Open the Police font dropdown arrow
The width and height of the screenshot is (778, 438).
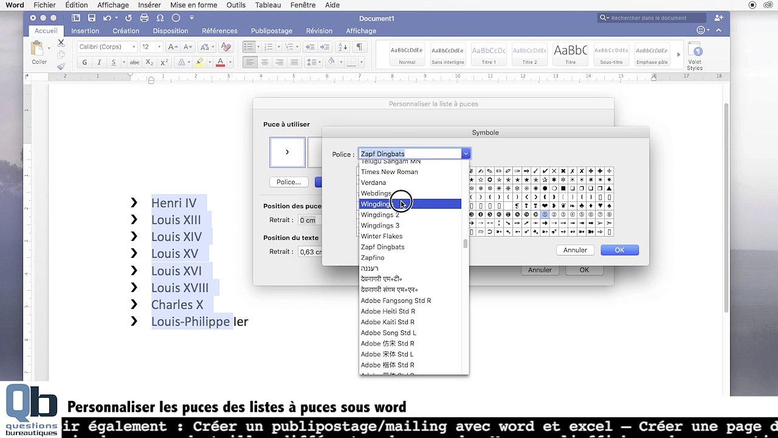point(466,154)
